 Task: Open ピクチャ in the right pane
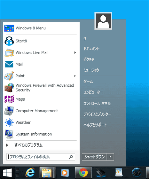(x=89, y=59)
